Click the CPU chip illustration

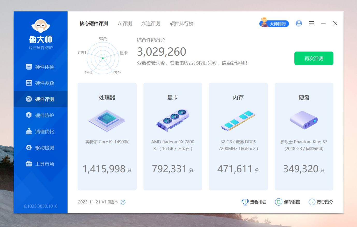(107, 120)
